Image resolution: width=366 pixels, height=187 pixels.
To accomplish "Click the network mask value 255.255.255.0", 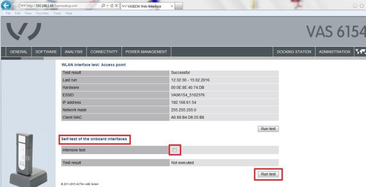I will pyautogui.click(x=183, y=110).
